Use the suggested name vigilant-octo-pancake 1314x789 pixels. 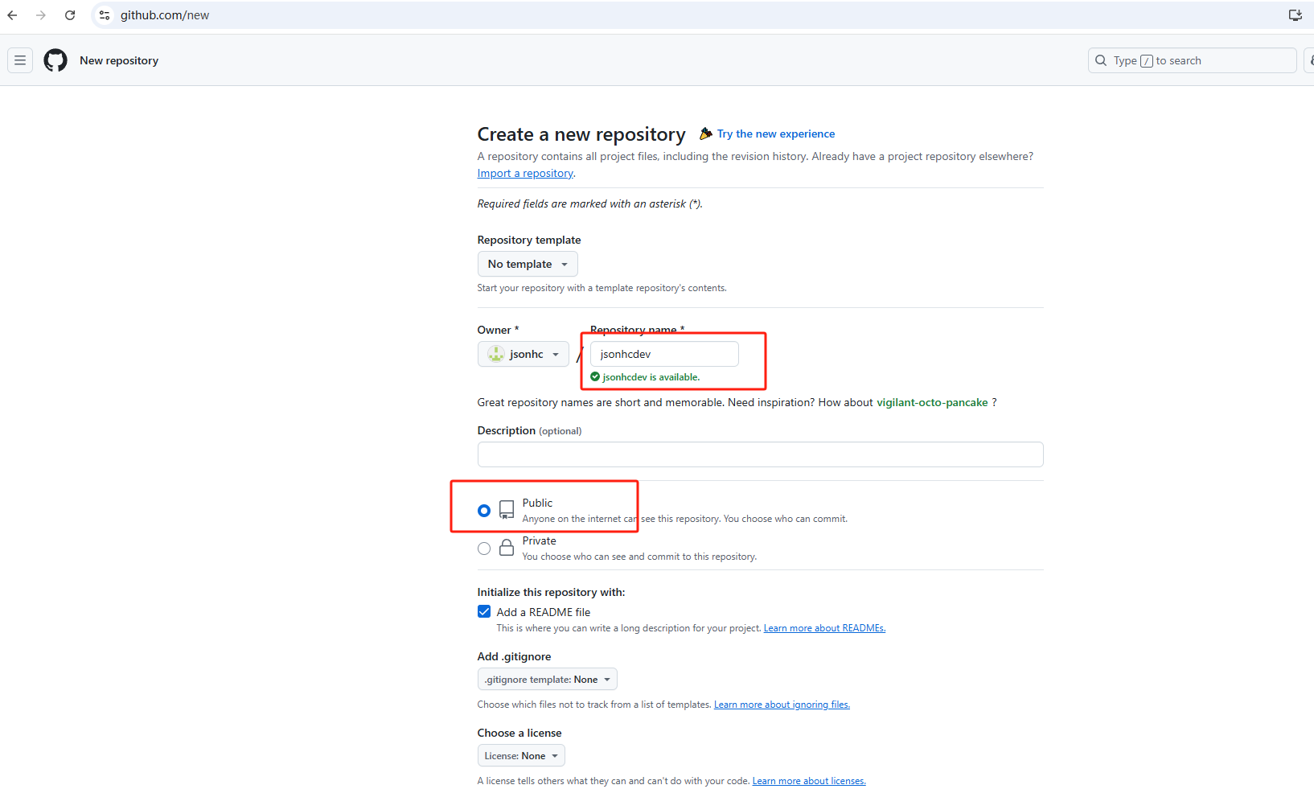click(932, 402)
